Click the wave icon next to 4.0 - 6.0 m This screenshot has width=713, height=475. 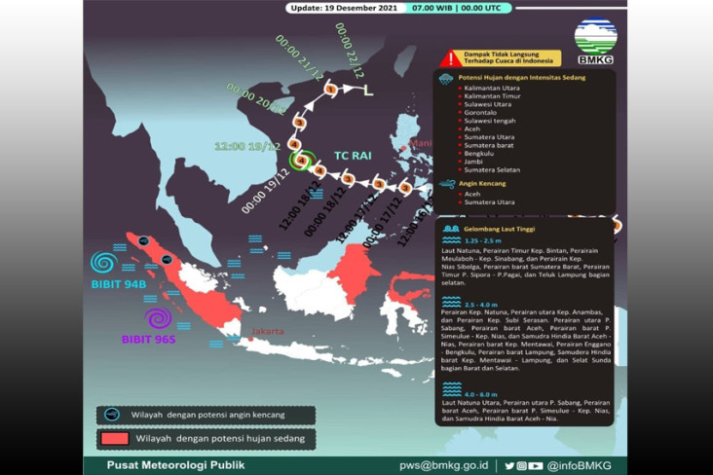point(452,389)
